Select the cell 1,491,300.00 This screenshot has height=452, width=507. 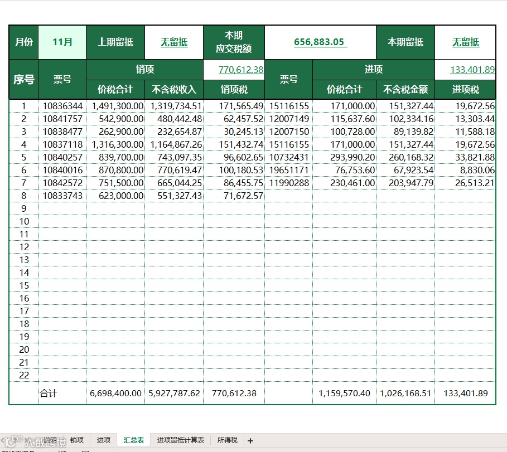[115, 106]
